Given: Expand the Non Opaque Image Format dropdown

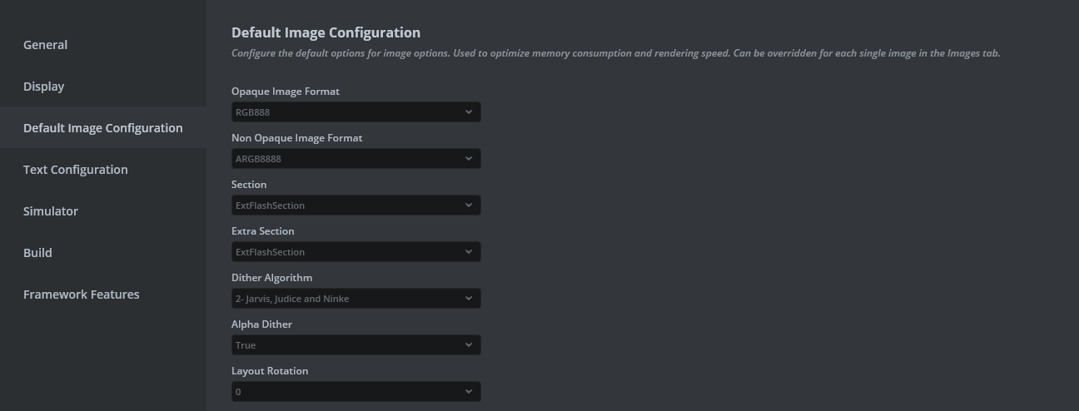Looking at the screenshot, I should (356, 159).
